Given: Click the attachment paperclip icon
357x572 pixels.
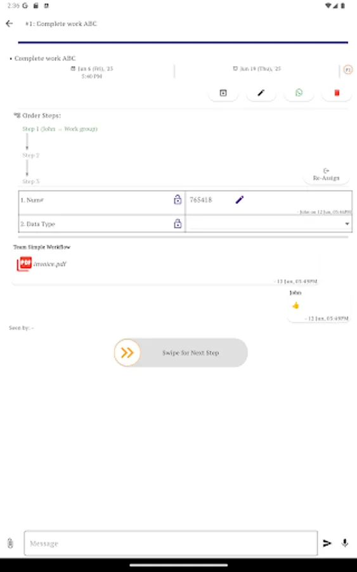Looking at the screenshot, I should coord(10,543).
